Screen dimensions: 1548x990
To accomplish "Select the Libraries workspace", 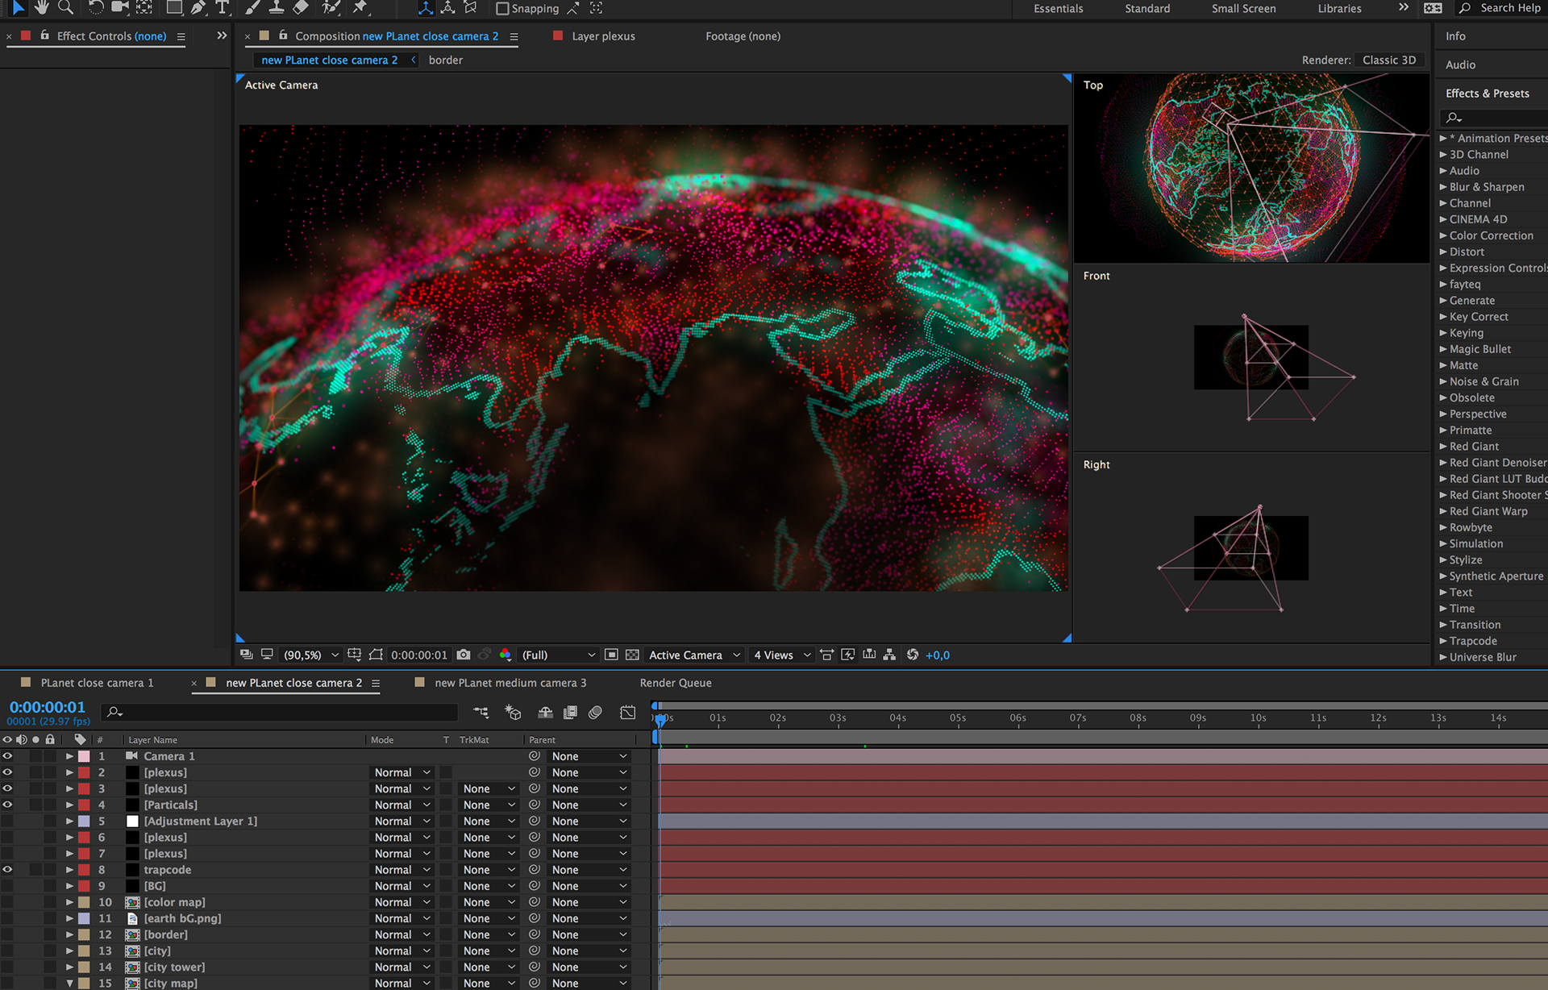I will tap(1339, 9).
